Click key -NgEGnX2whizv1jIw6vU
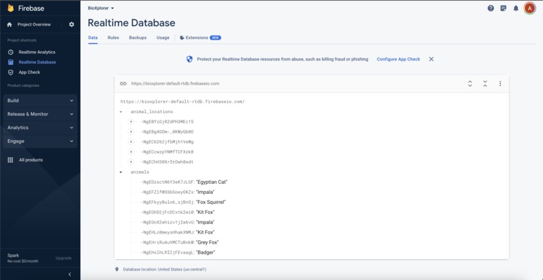543x280 pixels. 168,222
